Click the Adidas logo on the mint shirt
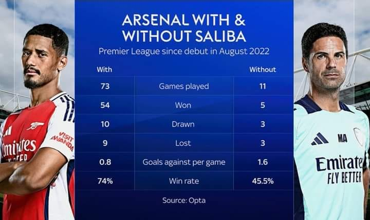This screenshot has width=370, height=220. (x=319, y=139)
